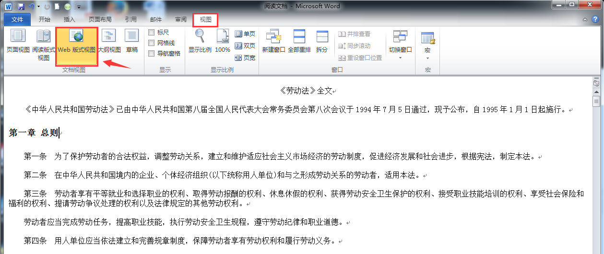The width and height of the screenshot is (604, 254).
Task: Click the Redo button in quick access
Action: (x=47, y=7)
